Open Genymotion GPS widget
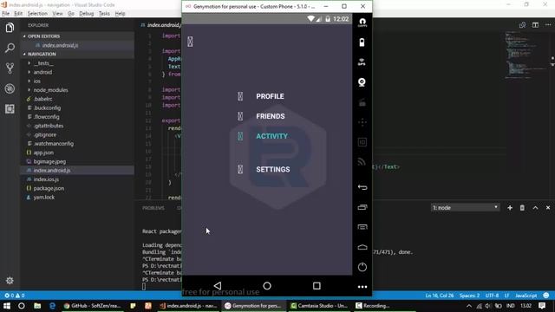Screen dimensions: 555x312 click(x=362, y=62)
